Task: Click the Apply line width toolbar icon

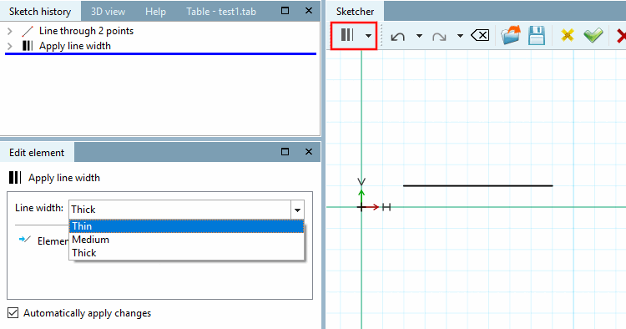Action: (x=347, y=35)
